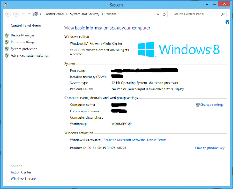Select the Product ID 00181-00155-39176-AB298 text
Screen dimensions: 233x189
[107, 148]
